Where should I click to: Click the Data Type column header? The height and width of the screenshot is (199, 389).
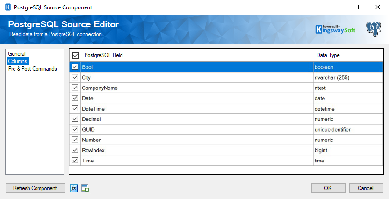click(x=348, y=55)
